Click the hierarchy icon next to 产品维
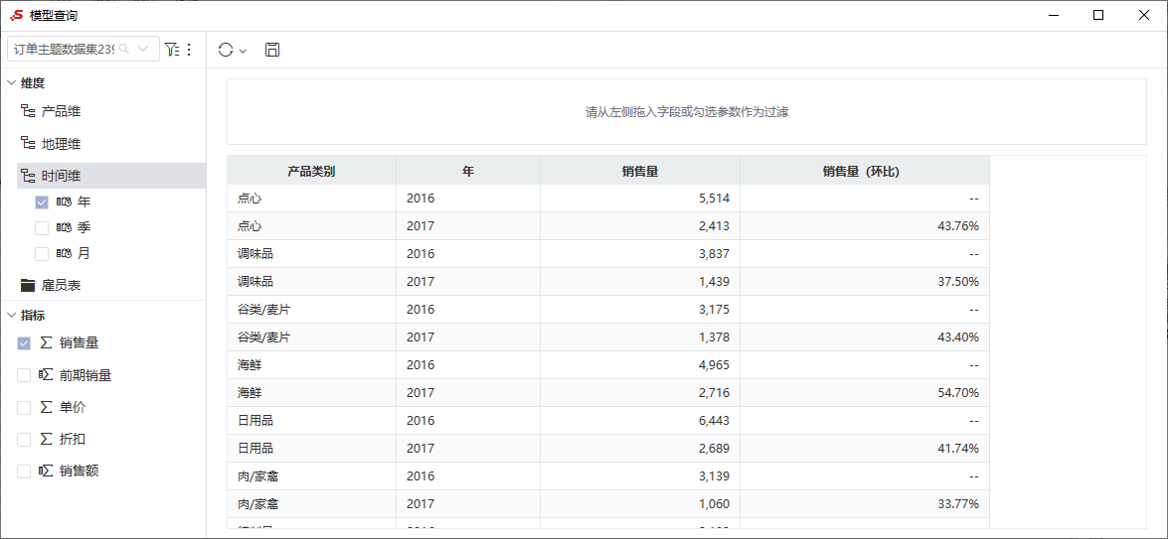The height and width of the screenshot is (539, 1168). (28, 111)
